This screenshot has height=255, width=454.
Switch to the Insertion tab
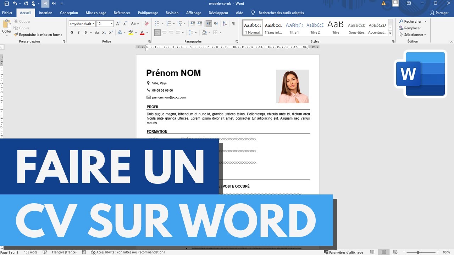(x=45, y=13)
